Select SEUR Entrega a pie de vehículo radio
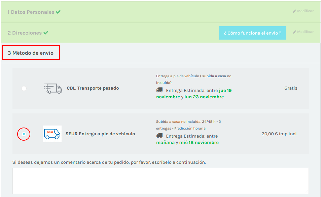 [24, 134]
